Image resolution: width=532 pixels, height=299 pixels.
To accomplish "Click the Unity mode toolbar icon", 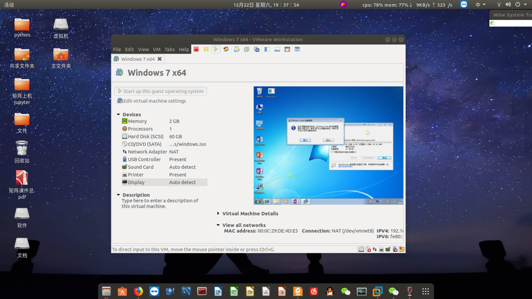I will [297, 49].
